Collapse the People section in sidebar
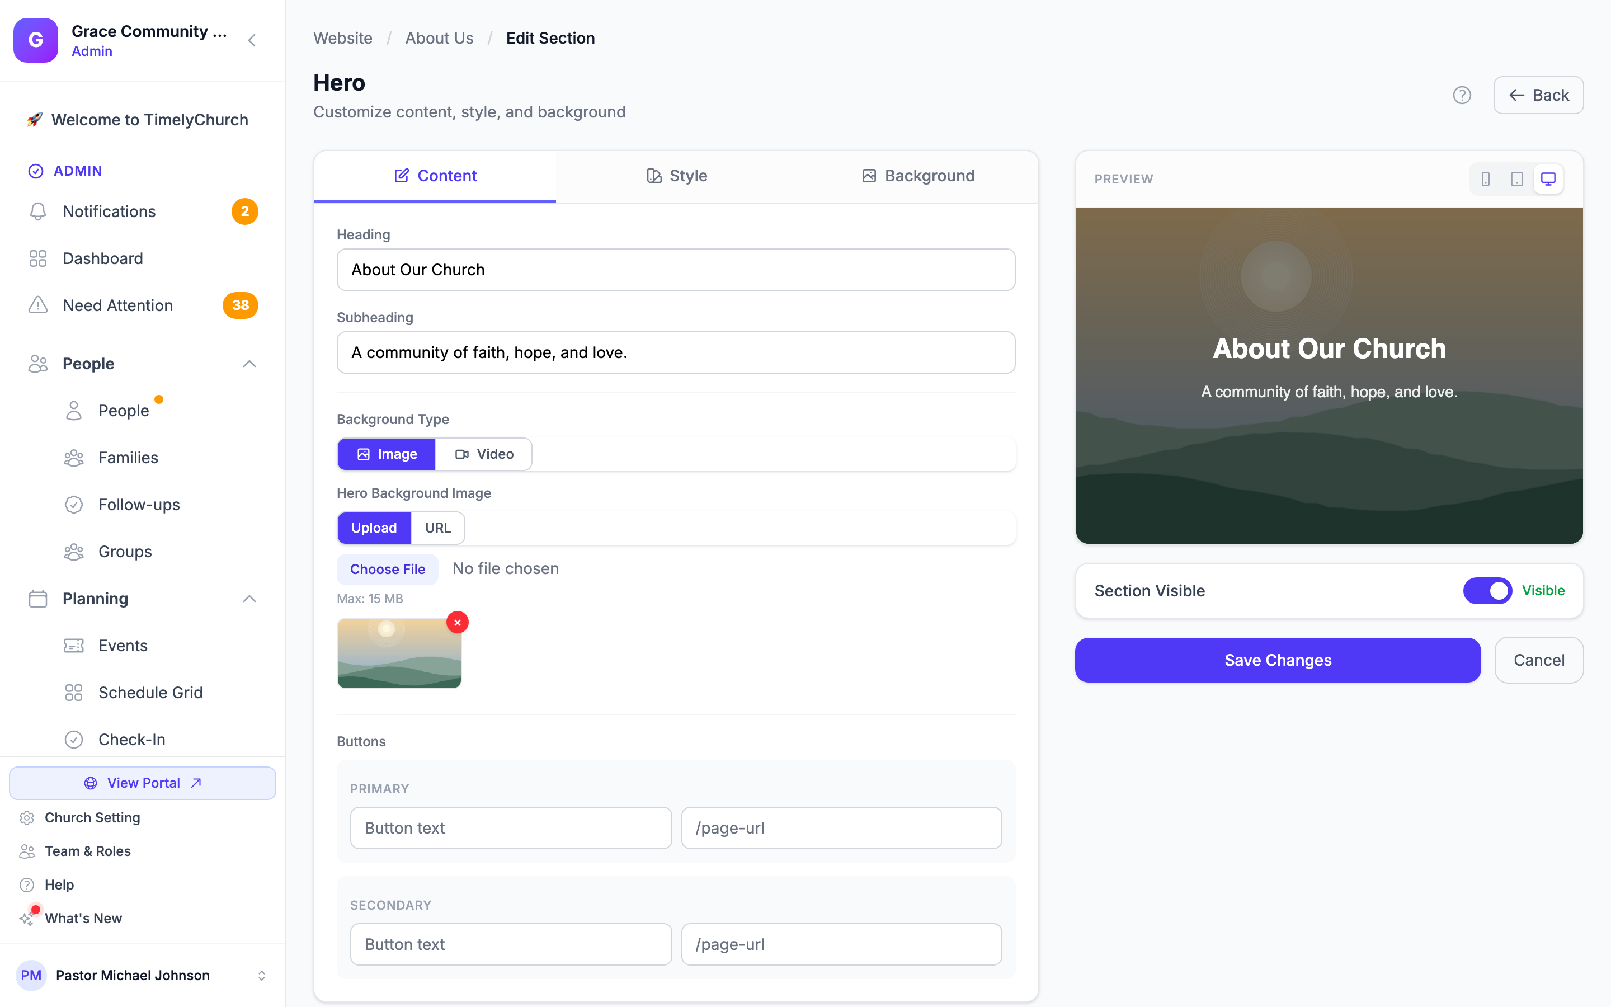Image resolution: width=1611 pixels, height=1007 pixels. 249,364
